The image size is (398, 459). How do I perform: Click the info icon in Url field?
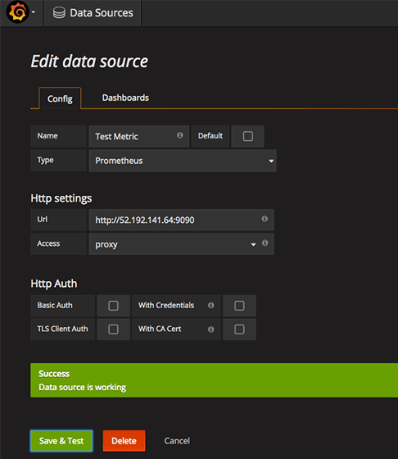(x=265, y=219)
